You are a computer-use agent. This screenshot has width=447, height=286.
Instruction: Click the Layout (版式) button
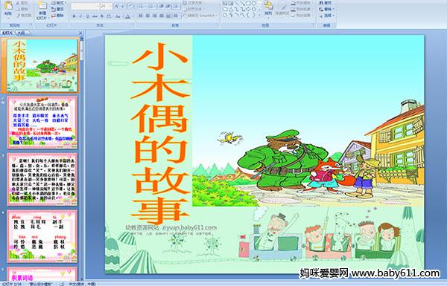click(x=59, y=3)
